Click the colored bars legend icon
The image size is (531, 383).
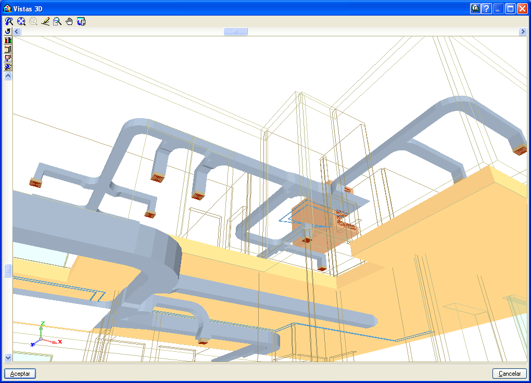click(7, 40)
